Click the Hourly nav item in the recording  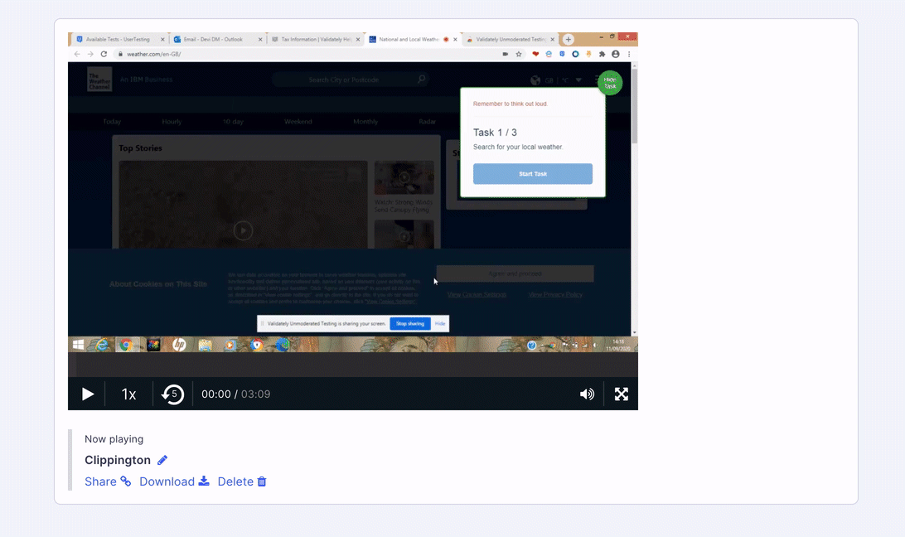point(172,121)
